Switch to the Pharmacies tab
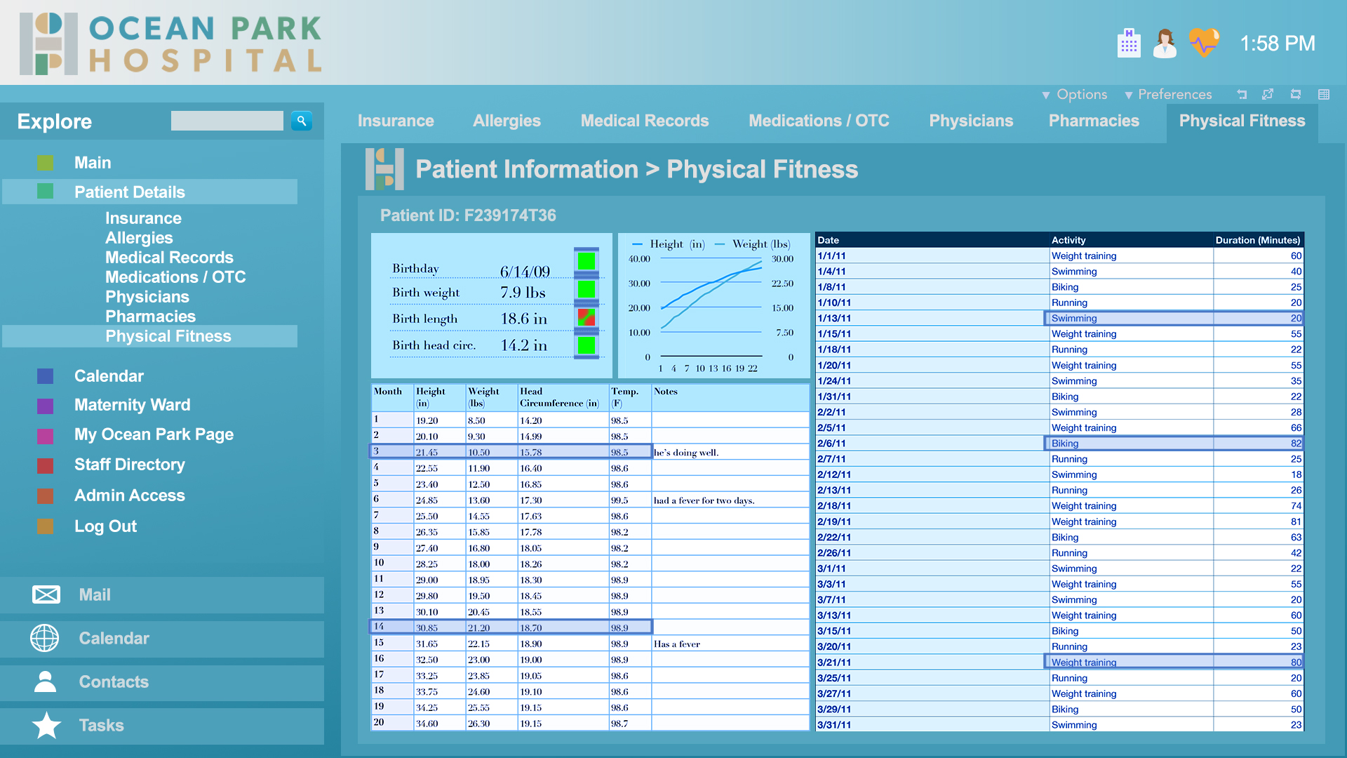This screenshot has height=758, width=1347. coord(1093,121)
